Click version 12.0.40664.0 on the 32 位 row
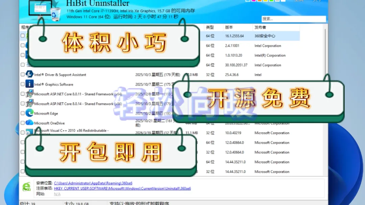Viewport: 365px width, 205px height. (235, 152)
